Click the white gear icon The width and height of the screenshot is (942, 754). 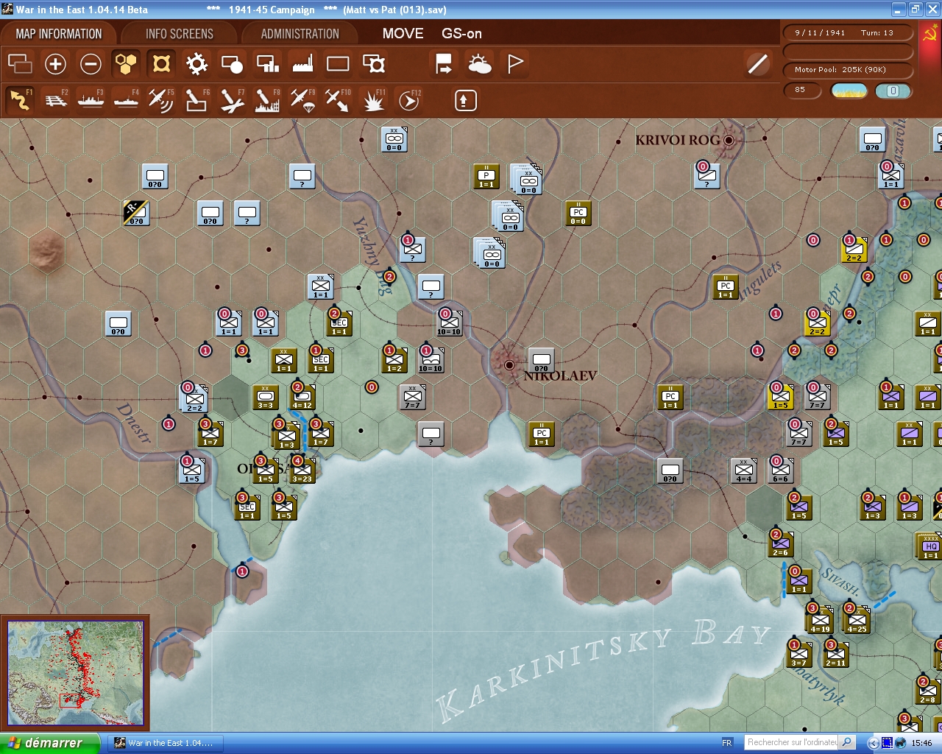tap(196, 64)
